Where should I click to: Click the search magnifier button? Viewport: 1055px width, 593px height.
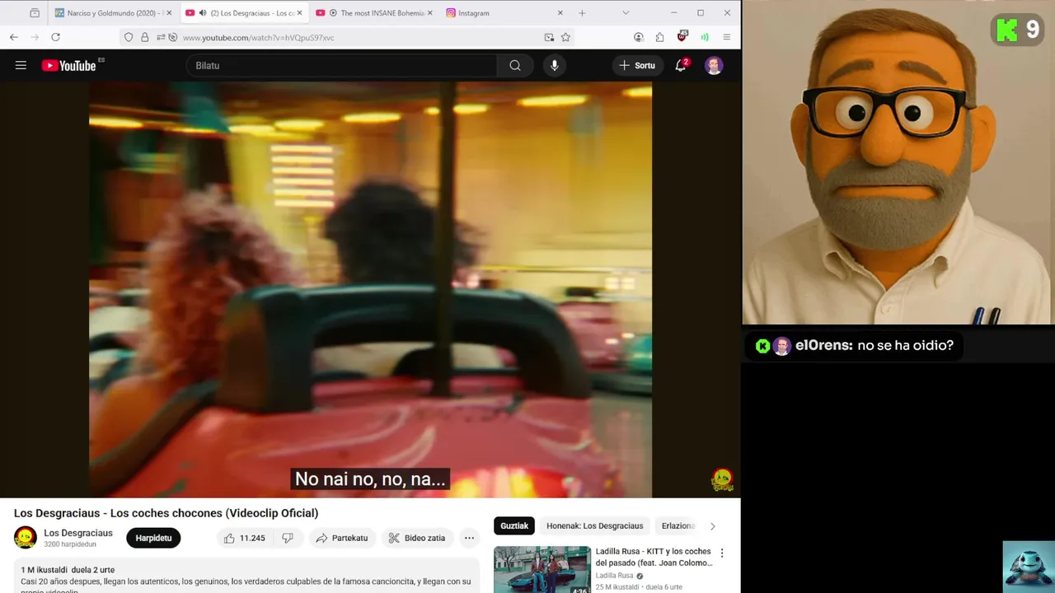click(515, 65)
